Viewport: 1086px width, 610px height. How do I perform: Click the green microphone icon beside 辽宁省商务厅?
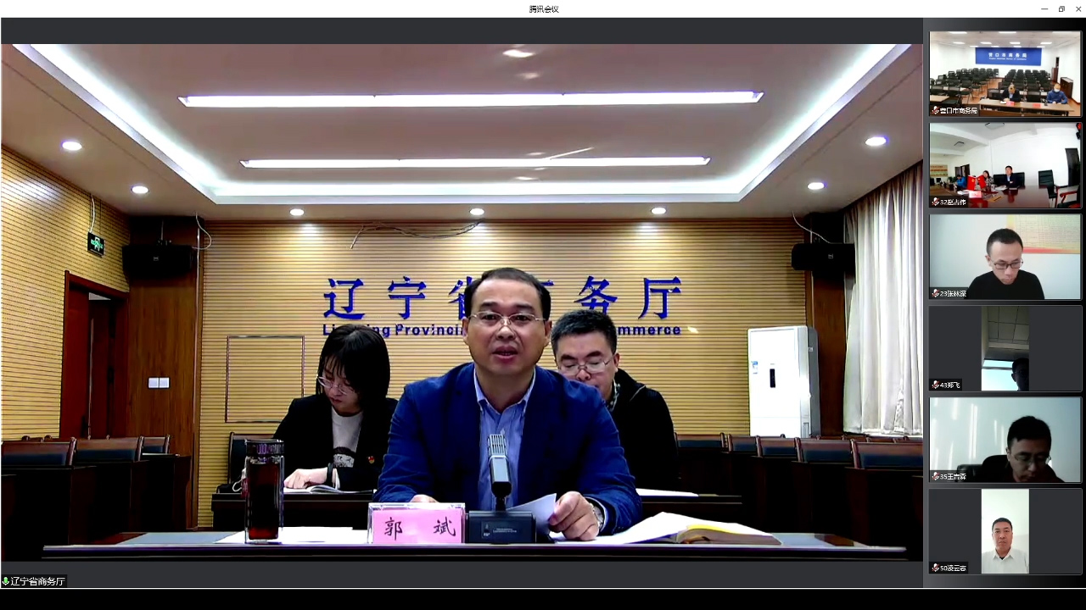coord(6,581)
